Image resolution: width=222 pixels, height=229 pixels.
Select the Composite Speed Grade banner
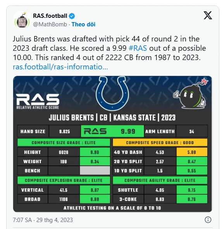[x=160, y=143]
